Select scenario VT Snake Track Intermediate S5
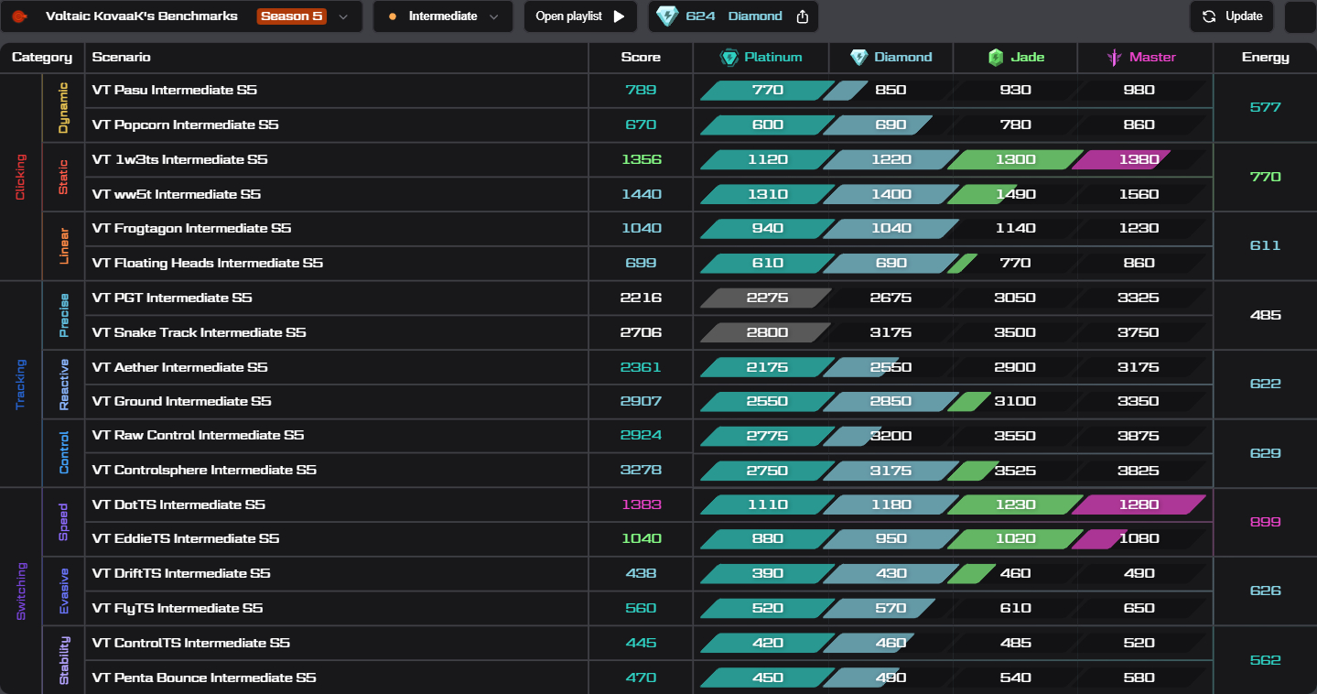 click(x=200, y=332)
